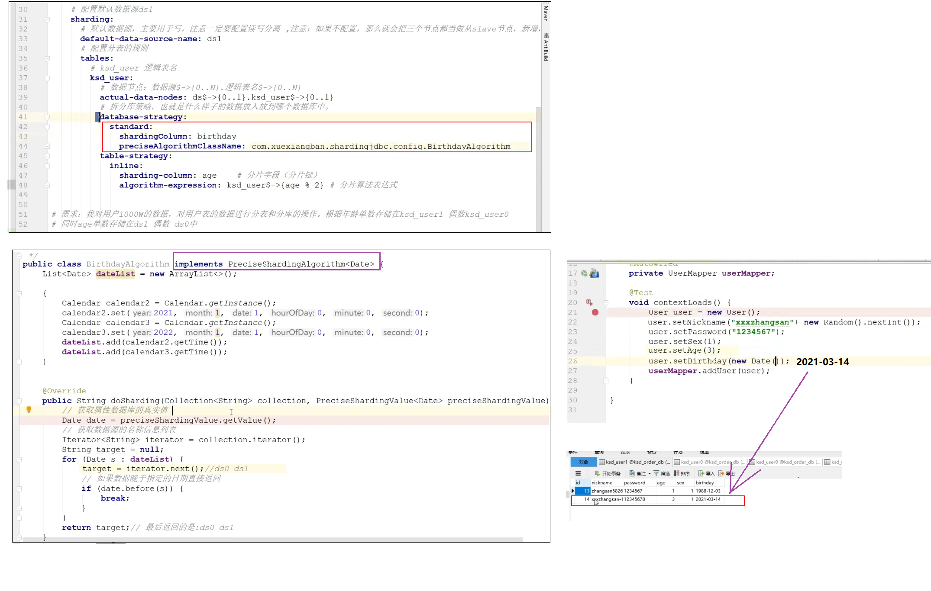The width and height of the screenshot is (931, 591).
Task: Select the cell with id 14
Action: click(x=584, y=499)
